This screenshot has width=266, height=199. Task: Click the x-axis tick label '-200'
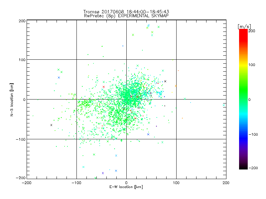[x=27, y=183]
